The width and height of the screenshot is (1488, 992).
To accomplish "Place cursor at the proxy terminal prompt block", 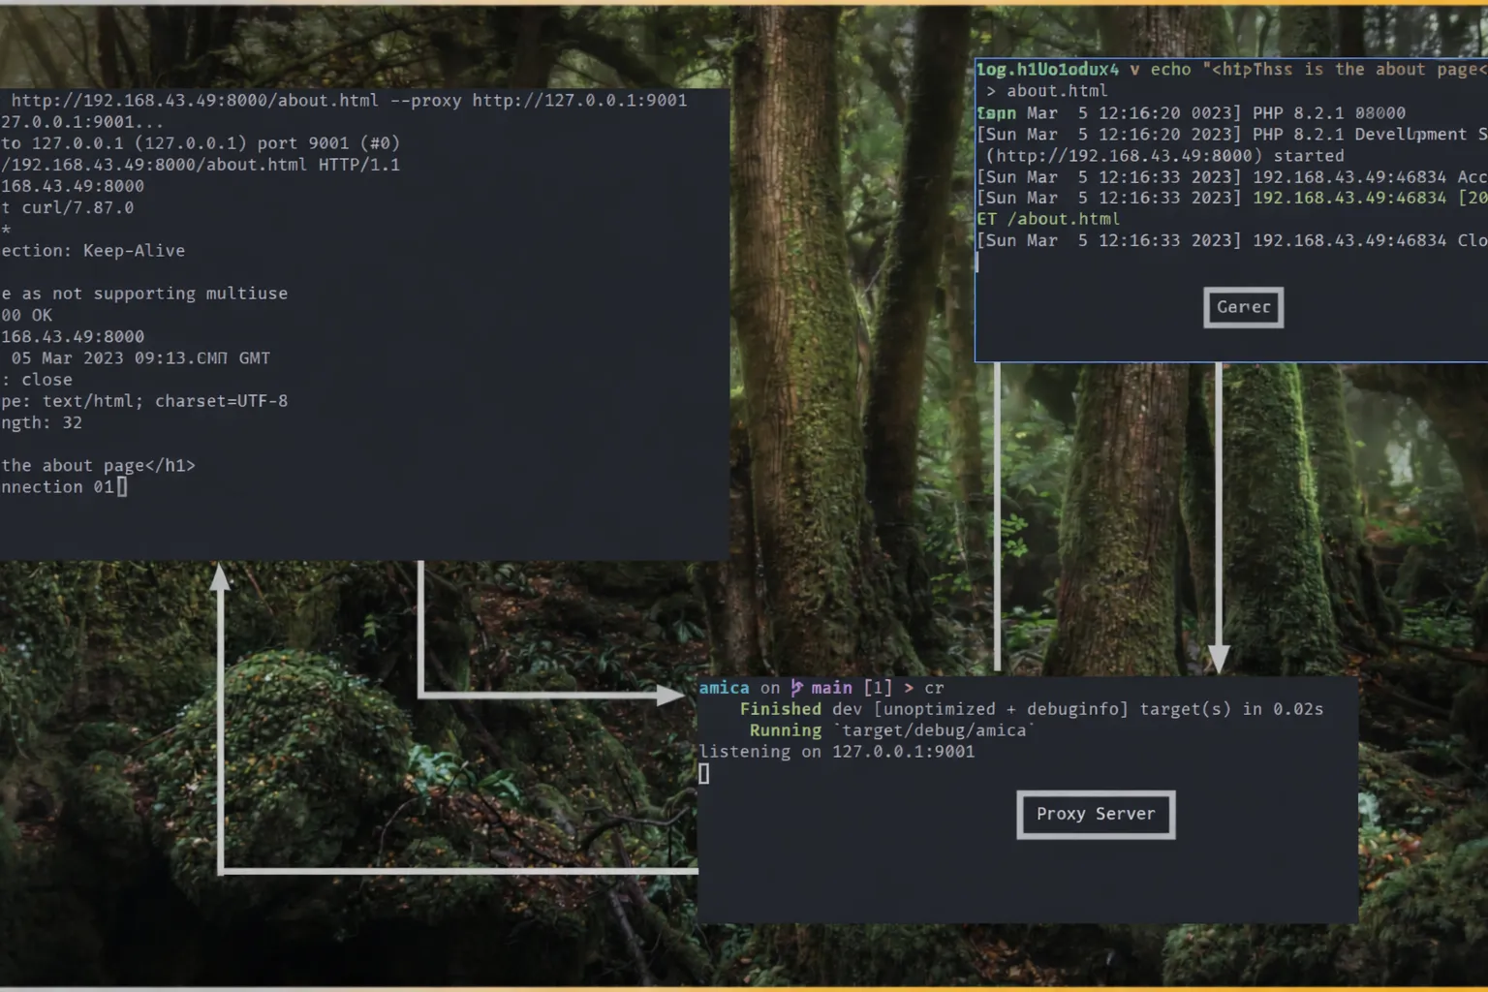I will pos(704,773).
